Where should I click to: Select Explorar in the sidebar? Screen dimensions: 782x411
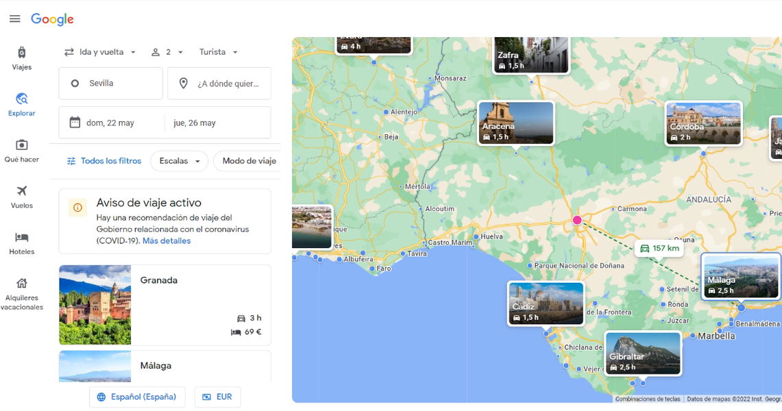click(21, 105)
